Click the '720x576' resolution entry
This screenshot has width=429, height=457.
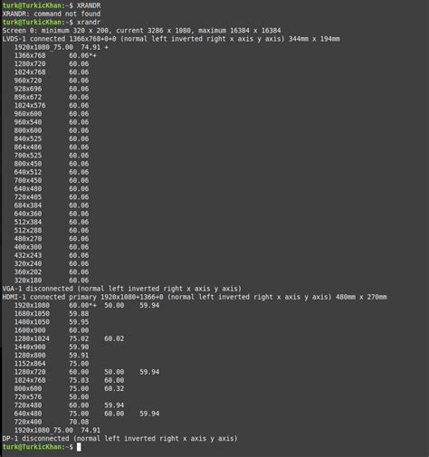point(28,397)
